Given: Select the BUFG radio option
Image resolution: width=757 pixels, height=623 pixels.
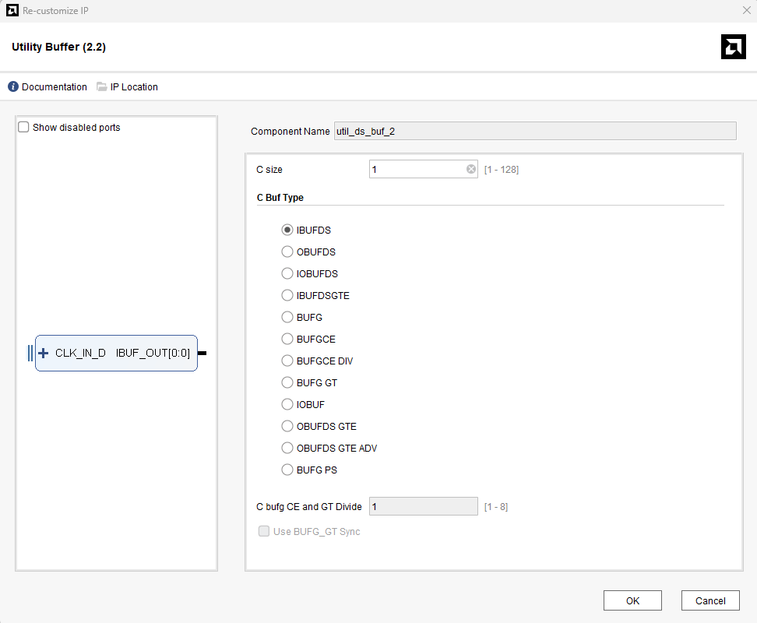Looking at the screenshot, I should tap(287, 318).
